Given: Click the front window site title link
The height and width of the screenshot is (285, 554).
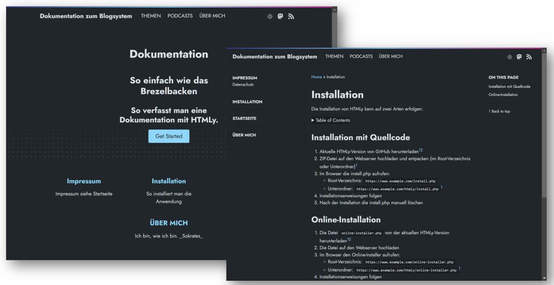Looking at the screenshot, I should pos(275,57).
